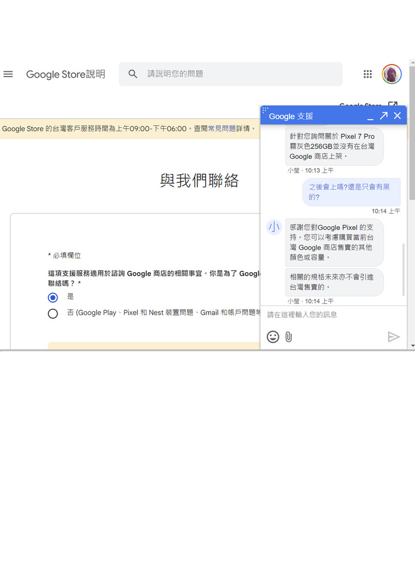Viewport: 415px width, 586px height.
Task: Click the 感謝您對Google Pixel 的支持 message
Action: 334,242
